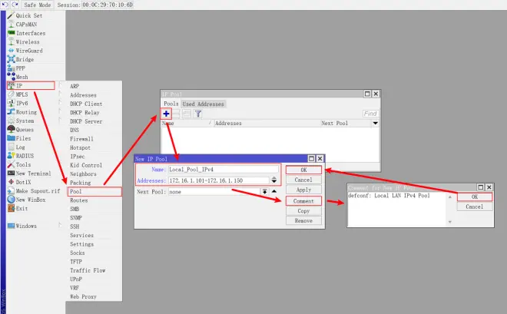Click OK in the New IP Pool dialog
The width and height of the screenshot is (507, 314).
pos(303,170)
